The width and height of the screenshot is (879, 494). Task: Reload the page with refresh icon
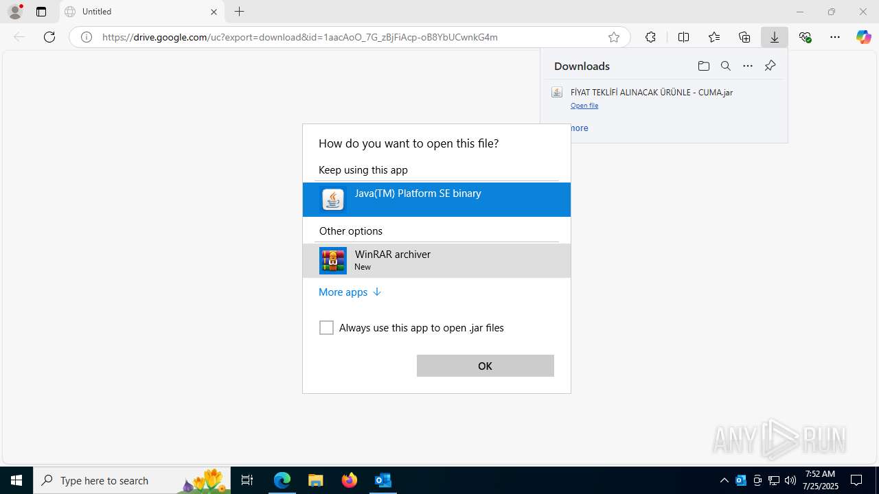49,37
